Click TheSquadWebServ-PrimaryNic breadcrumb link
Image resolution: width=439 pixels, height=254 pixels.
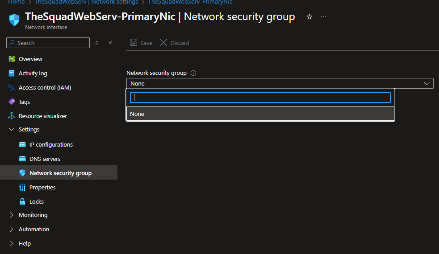tap(190, 2)
